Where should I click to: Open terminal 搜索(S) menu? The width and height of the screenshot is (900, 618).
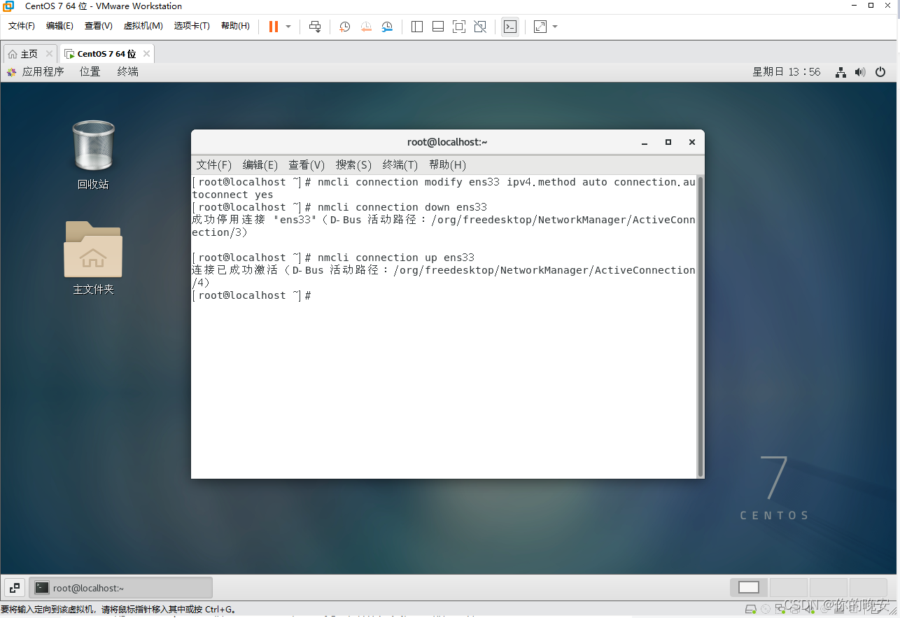click(x=353, y=165)
